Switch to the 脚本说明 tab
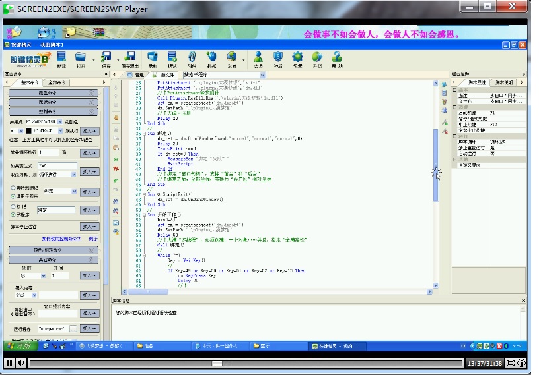The width and height of the screenshot is (541, 375). [x=504, y=83]
